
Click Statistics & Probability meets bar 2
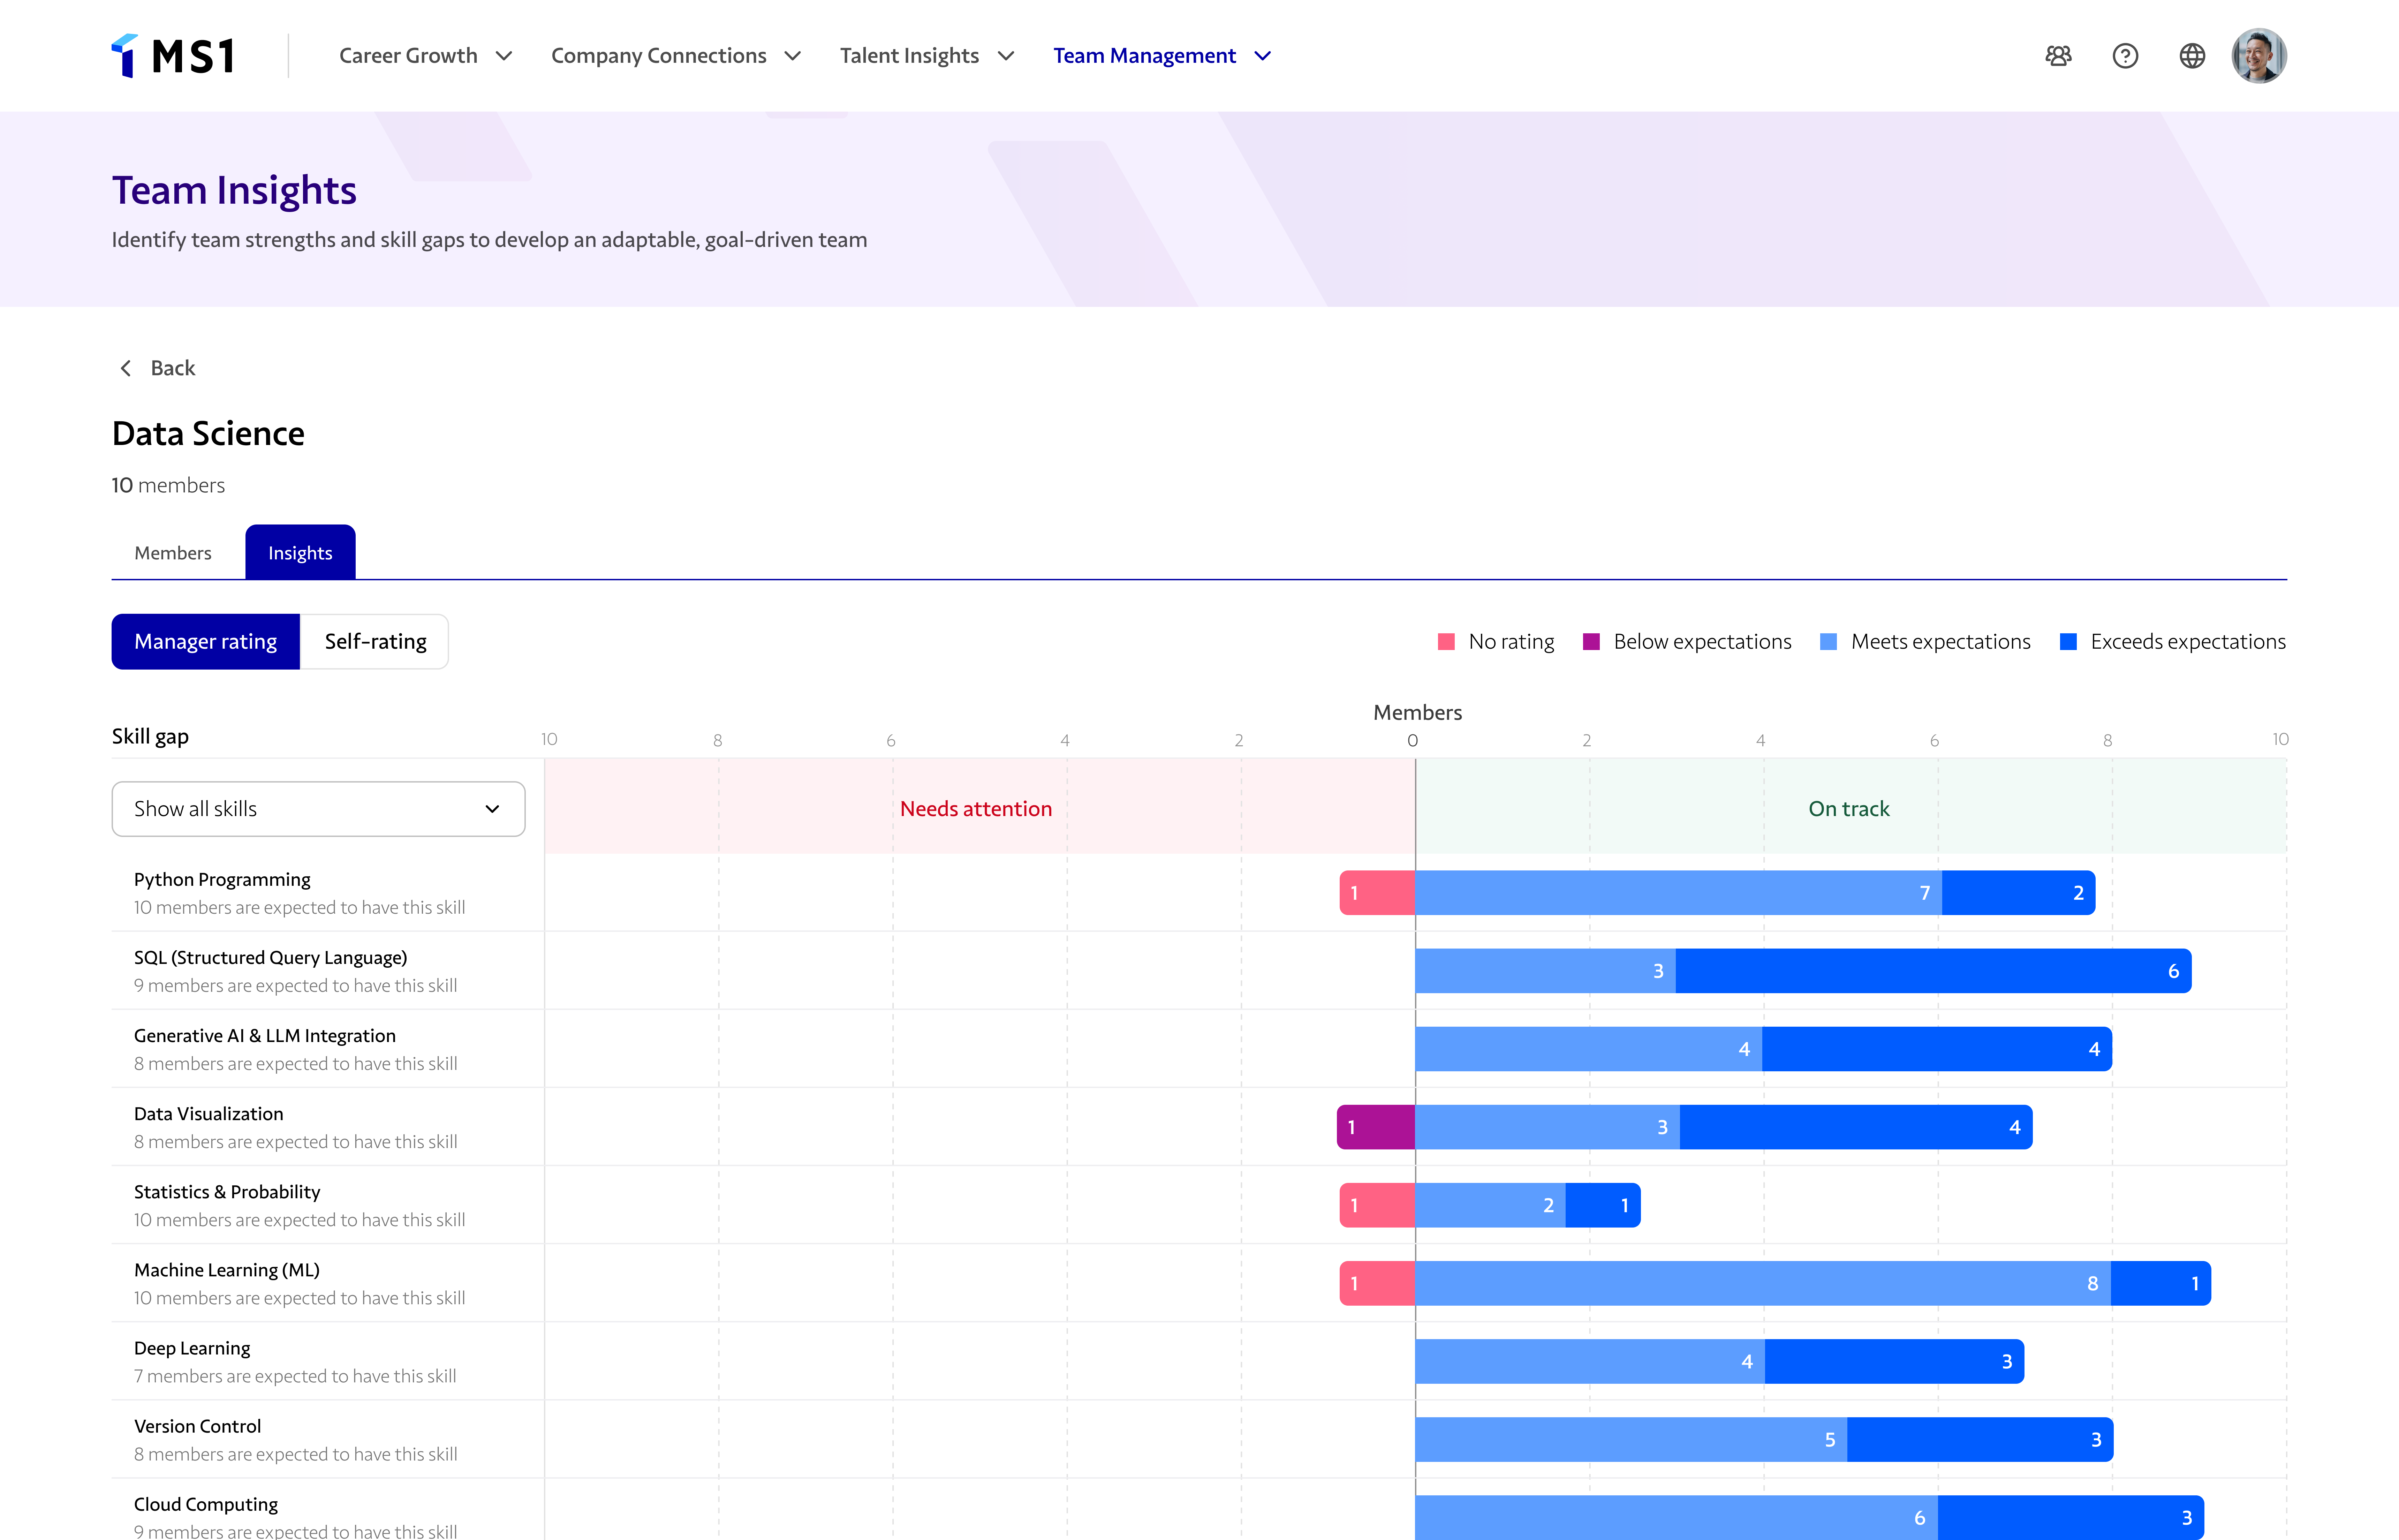click(x=1490, y=1205)
